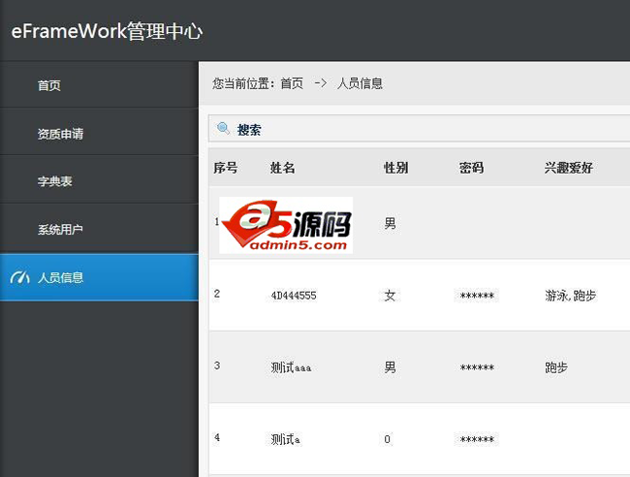Click the password cell in row 4D444555
The image size is (630, 477).
[x=477, y=296]
